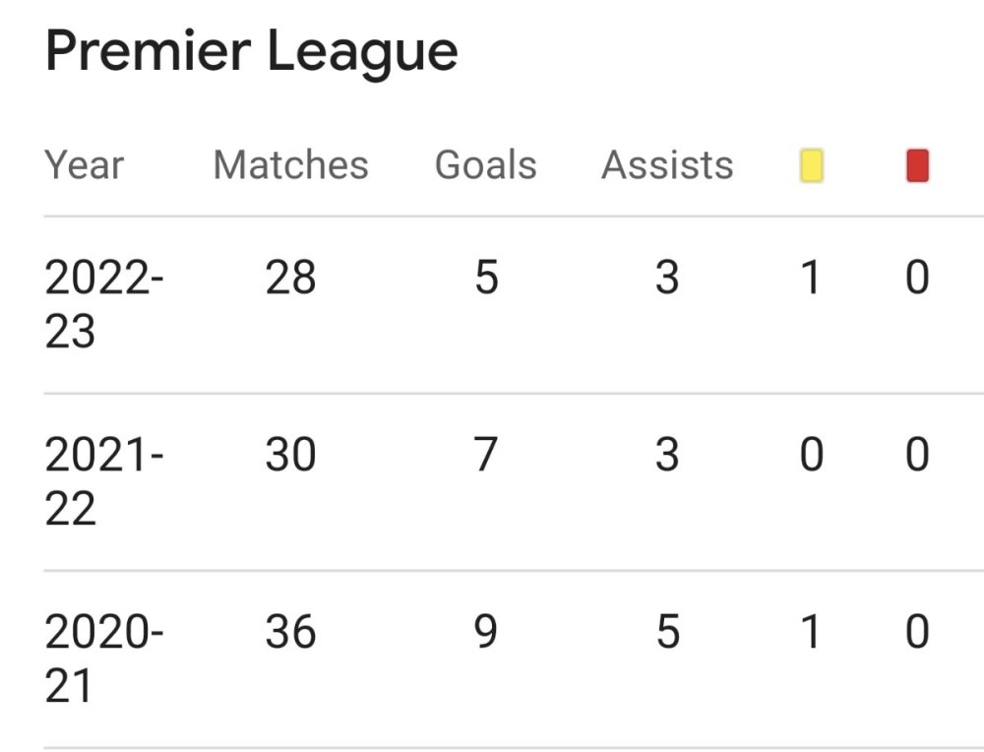Click the Premier League heading
The height and width of the screenshot is (752, 984).
(252, 51)
